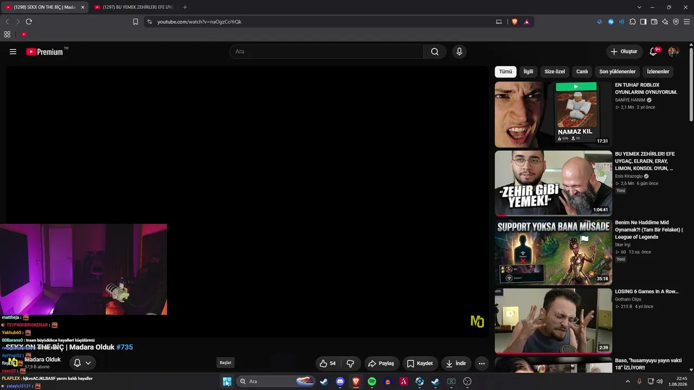Click the Oluştur create button
The width and height of the screenshot is (694, 390).
(x=624, y=51)
